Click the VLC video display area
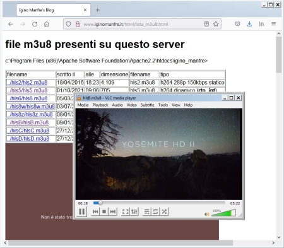Image resolution: width=284 pixels, height=248 pixels. click(159, 154)
